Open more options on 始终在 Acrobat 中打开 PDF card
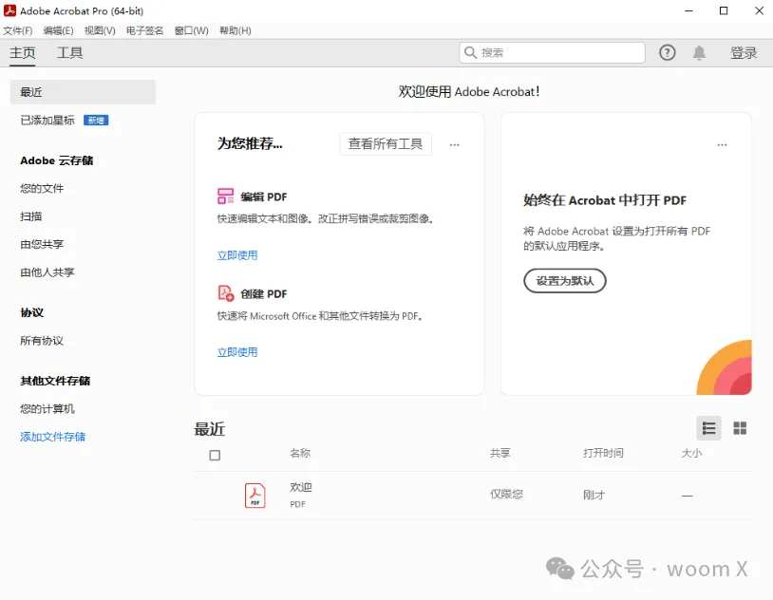773x600 pixels. [722, 145]
